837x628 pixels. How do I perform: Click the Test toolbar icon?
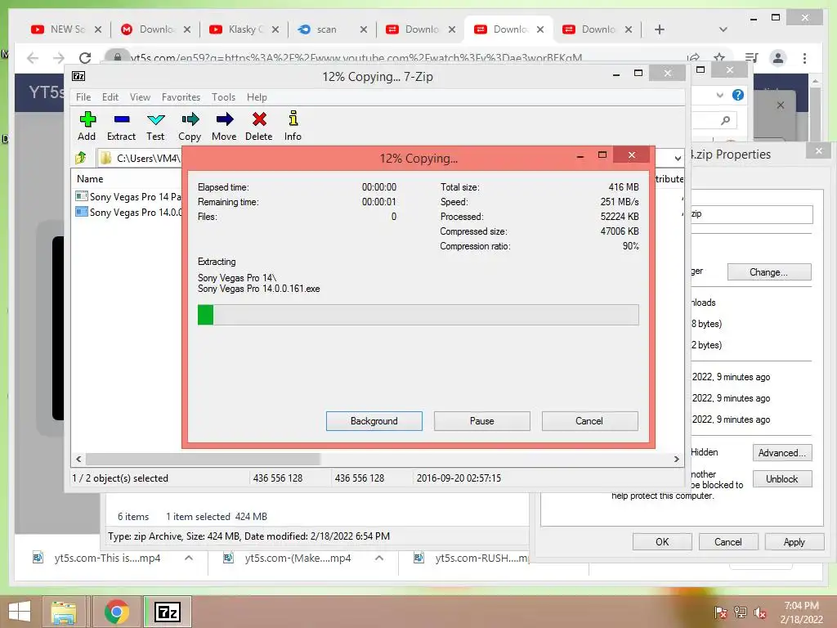click(155, 126)
